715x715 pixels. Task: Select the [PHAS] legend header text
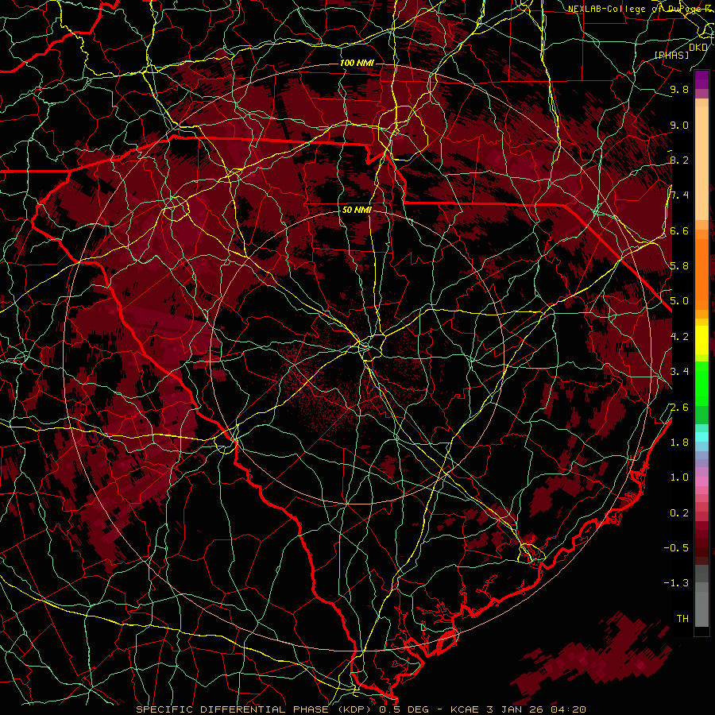click(671, 56)
